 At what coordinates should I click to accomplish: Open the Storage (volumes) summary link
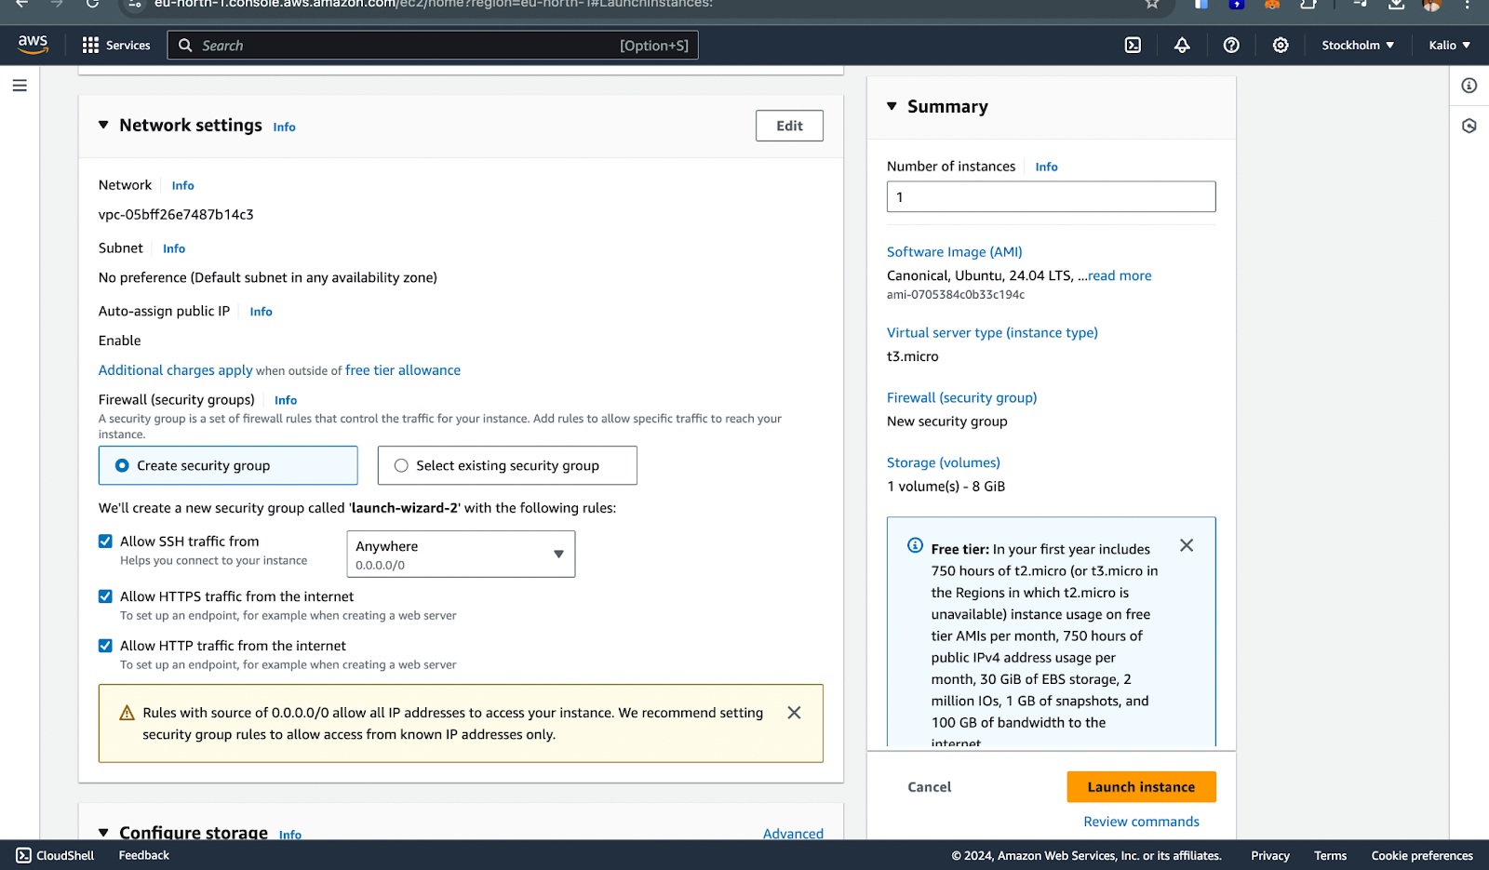(x=944, y=463)
